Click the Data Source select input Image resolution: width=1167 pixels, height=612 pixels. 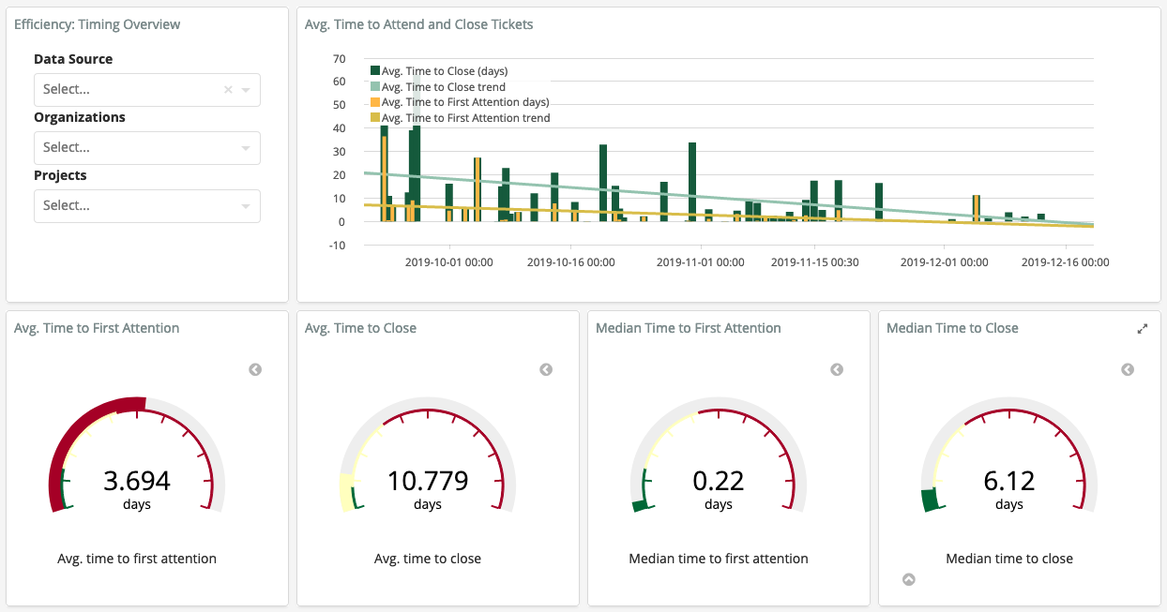[147, 90]
